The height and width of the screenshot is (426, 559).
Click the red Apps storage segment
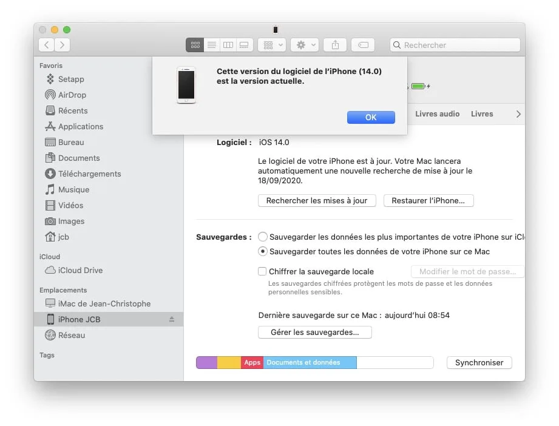click(252, 362)
